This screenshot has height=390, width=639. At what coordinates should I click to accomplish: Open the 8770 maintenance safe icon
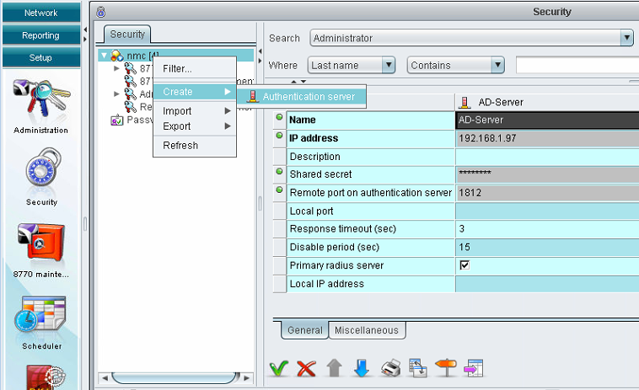(40, 243)
